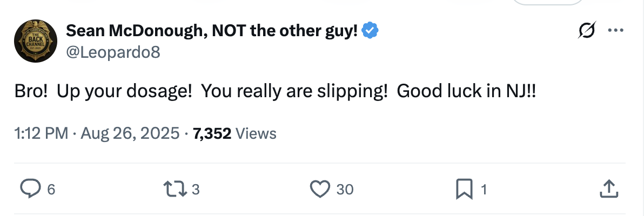Image resolution: width=644 pixels, height=216 pixels.
Task: Click the rounded button above the Grok icon
Action: (548, 2)
